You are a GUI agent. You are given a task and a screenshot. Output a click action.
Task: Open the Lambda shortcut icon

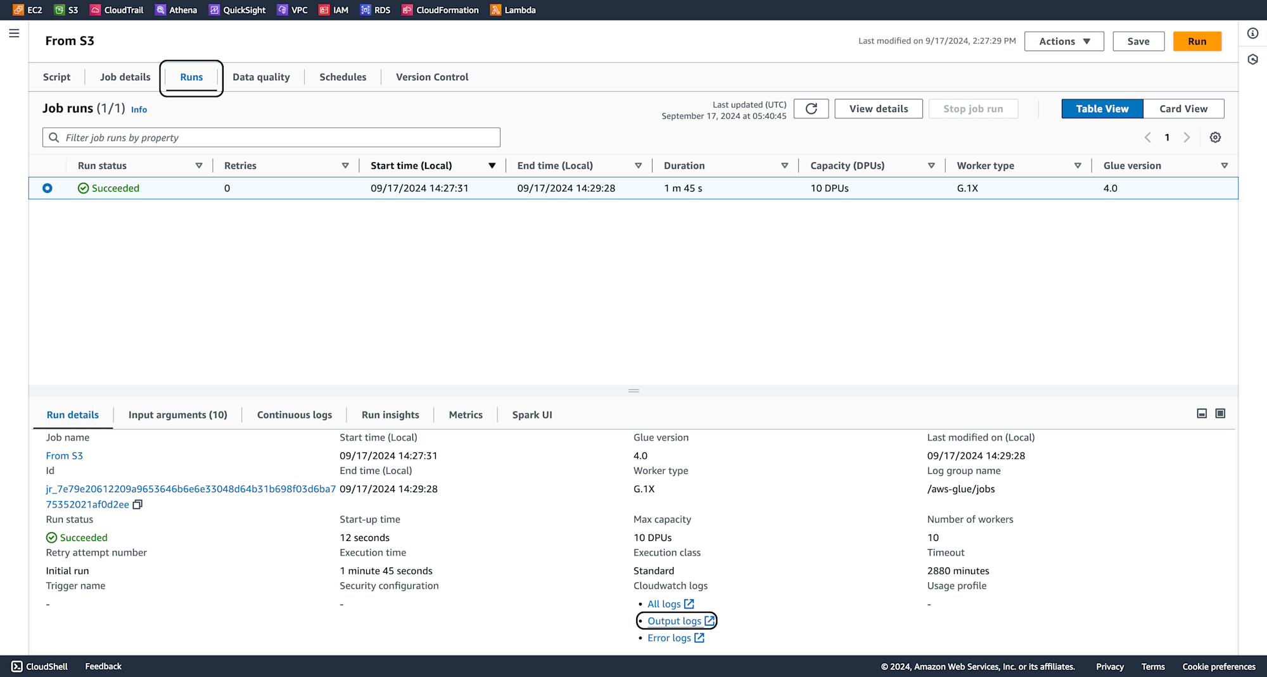click(495, 10)
